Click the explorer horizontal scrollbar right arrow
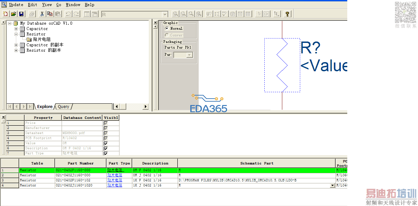418x206 pixels. click(146, 106)
